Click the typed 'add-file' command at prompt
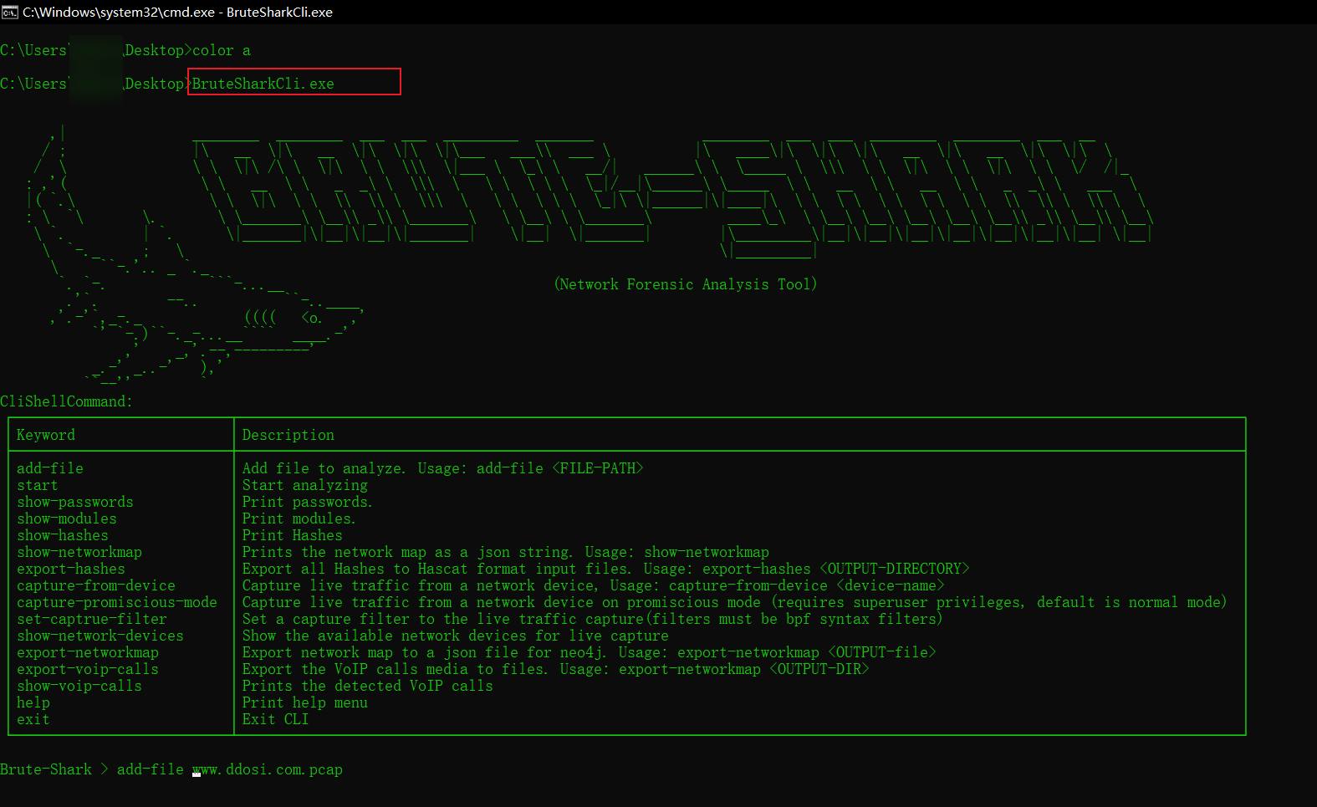The image size is (1317, 807). pos(151,769)
